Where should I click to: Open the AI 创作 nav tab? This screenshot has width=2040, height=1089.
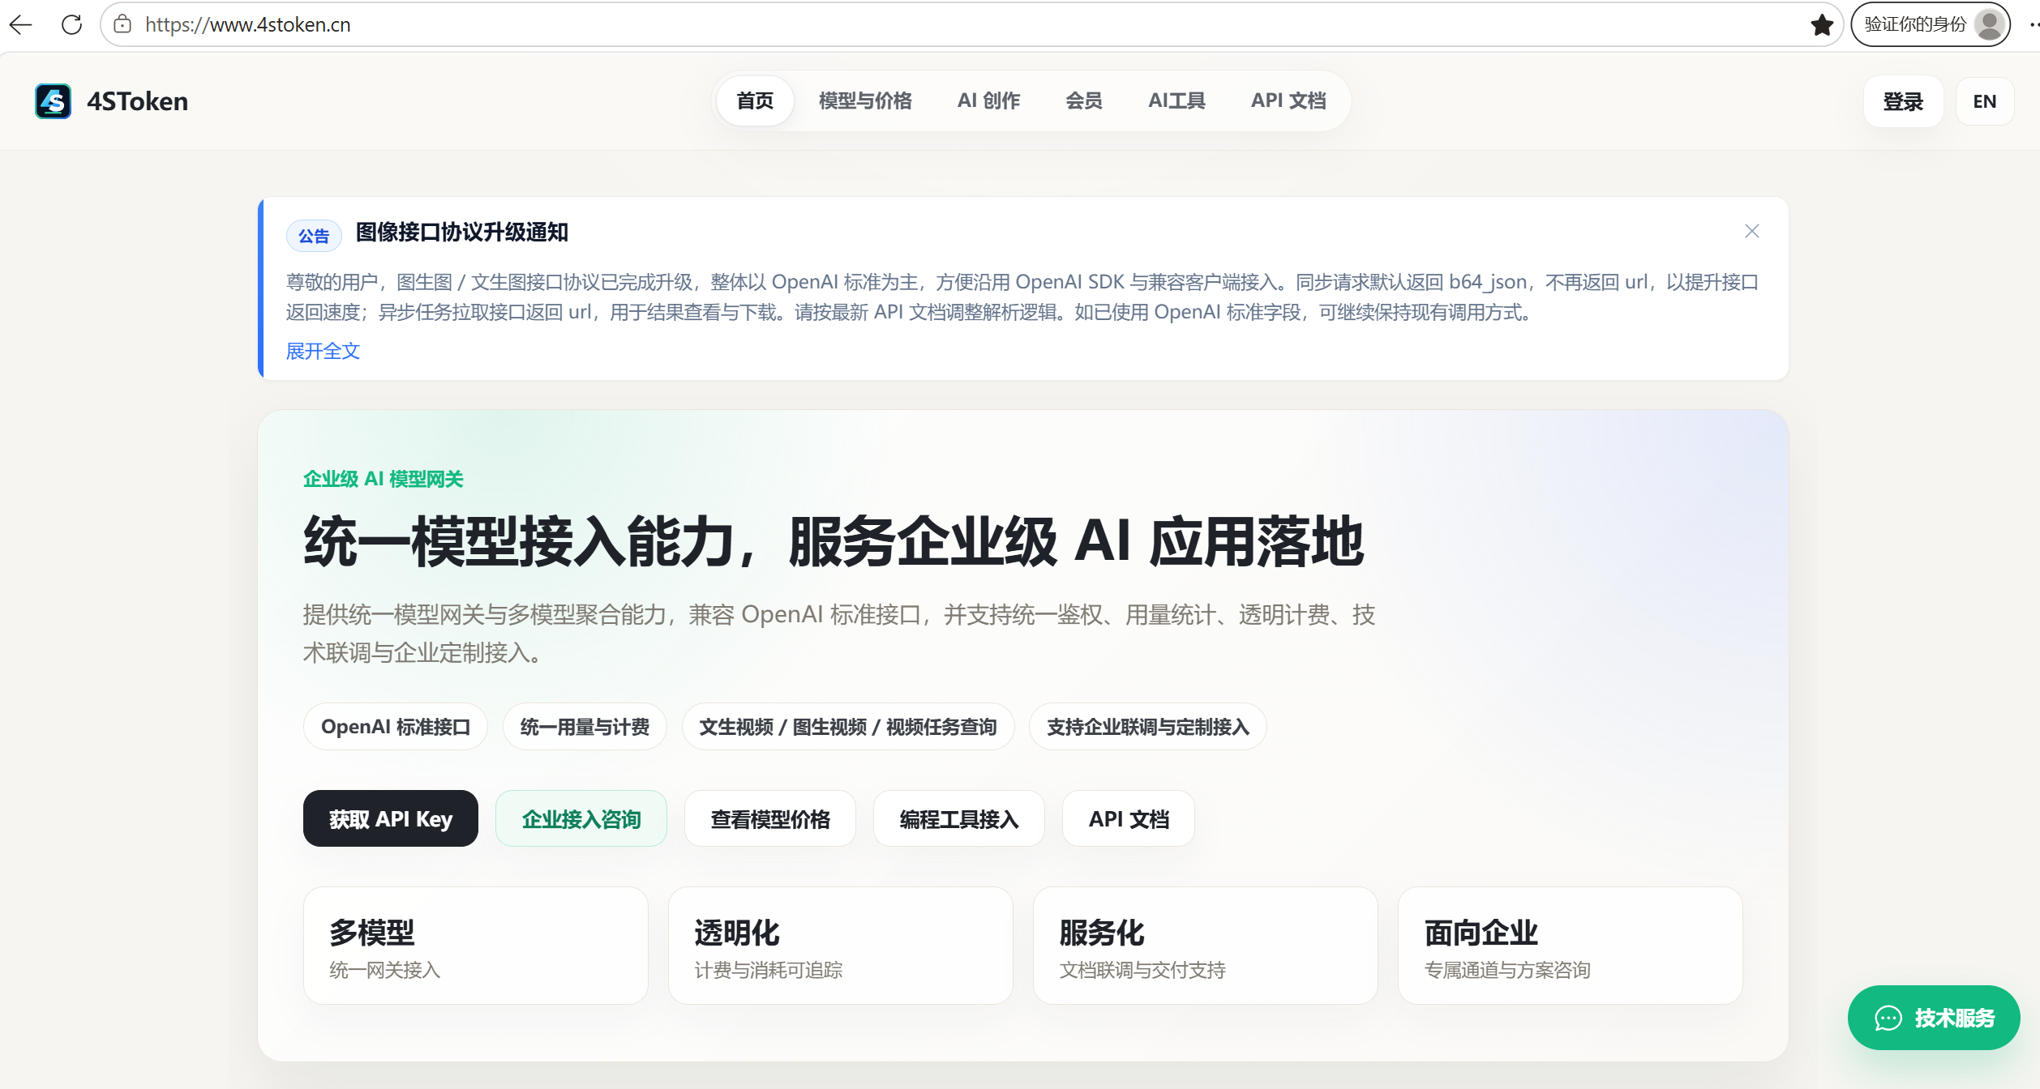tap(988, 100)
